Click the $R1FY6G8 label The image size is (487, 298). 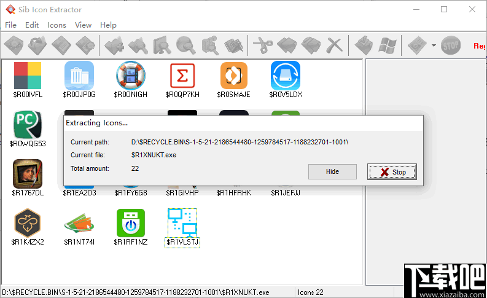131,193
